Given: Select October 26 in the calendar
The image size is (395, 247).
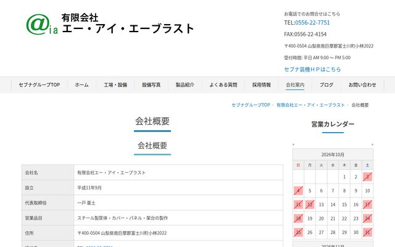Looking at the screenshot, I should 310,232.
